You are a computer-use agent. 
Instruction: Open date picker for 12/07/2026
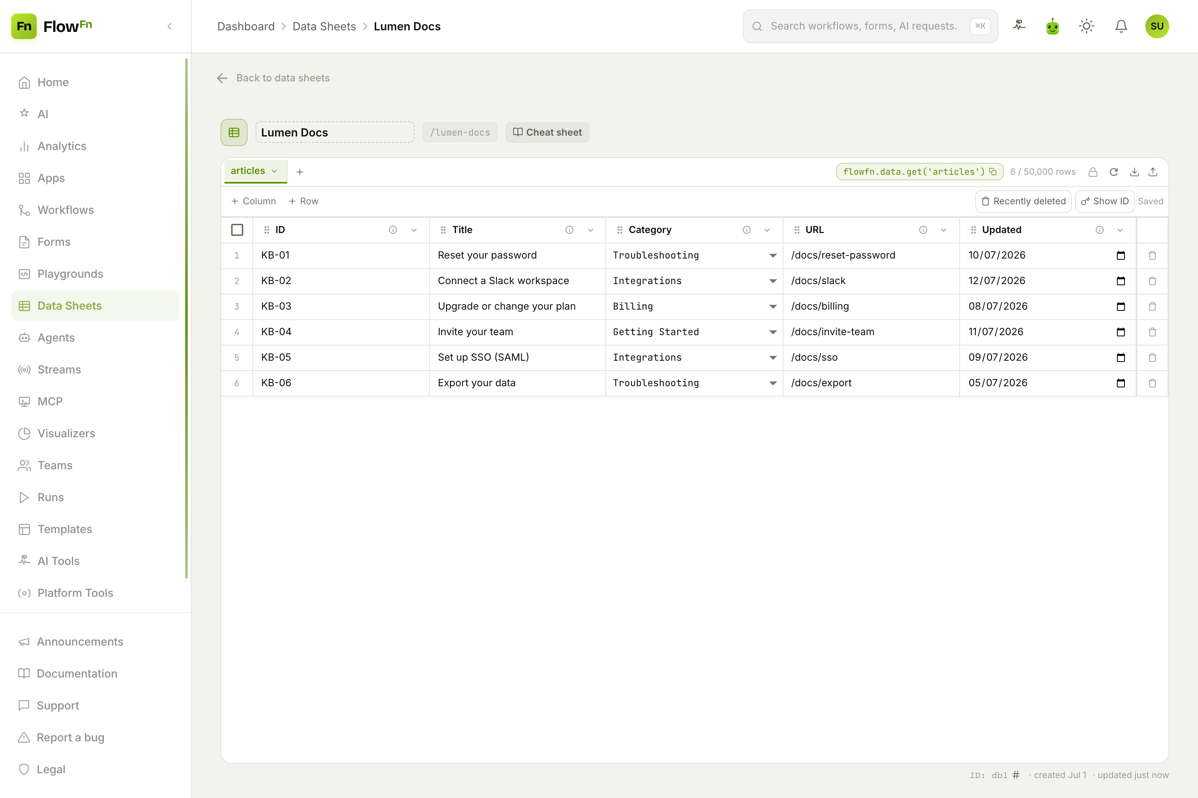[1121, 281]
